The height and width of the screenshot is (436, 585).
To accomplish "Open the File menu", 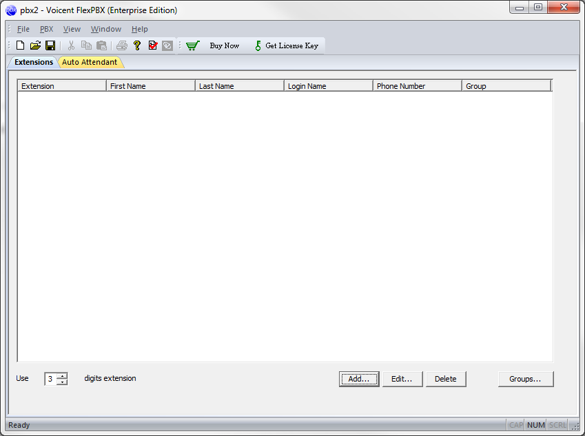I will [23, 29].
